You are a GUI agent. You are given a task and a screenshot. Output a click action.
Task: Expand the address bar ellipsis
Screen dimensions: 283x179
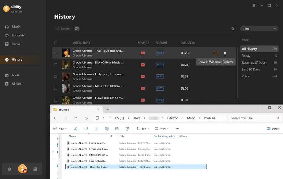110,118
